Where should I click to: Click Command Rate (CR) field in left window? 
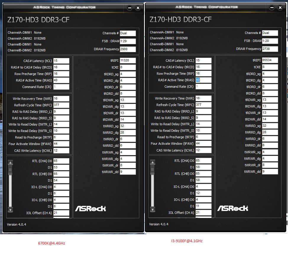click(x=61, y=87)
